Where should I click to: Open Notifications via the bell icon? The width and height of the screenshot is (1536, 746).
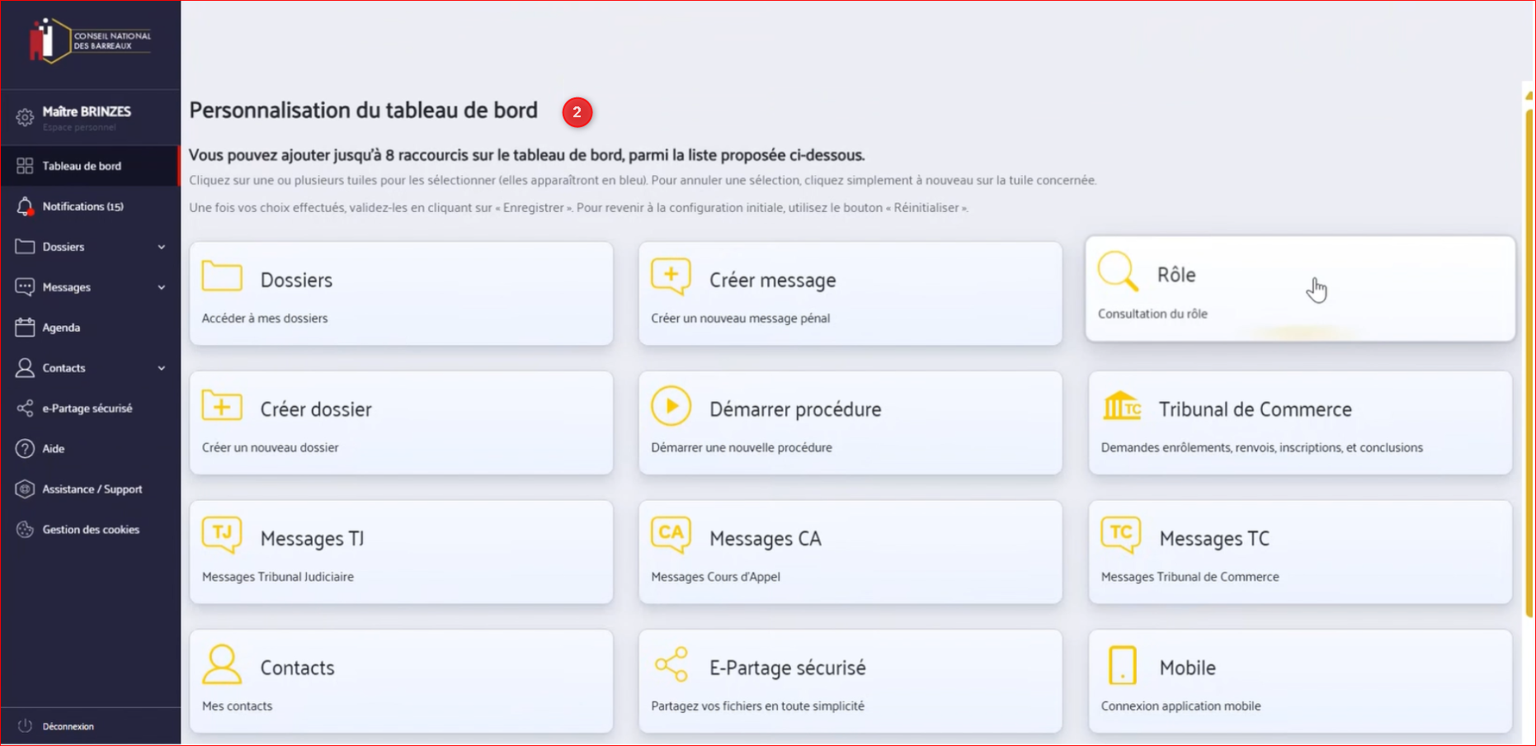click(25, 206)
